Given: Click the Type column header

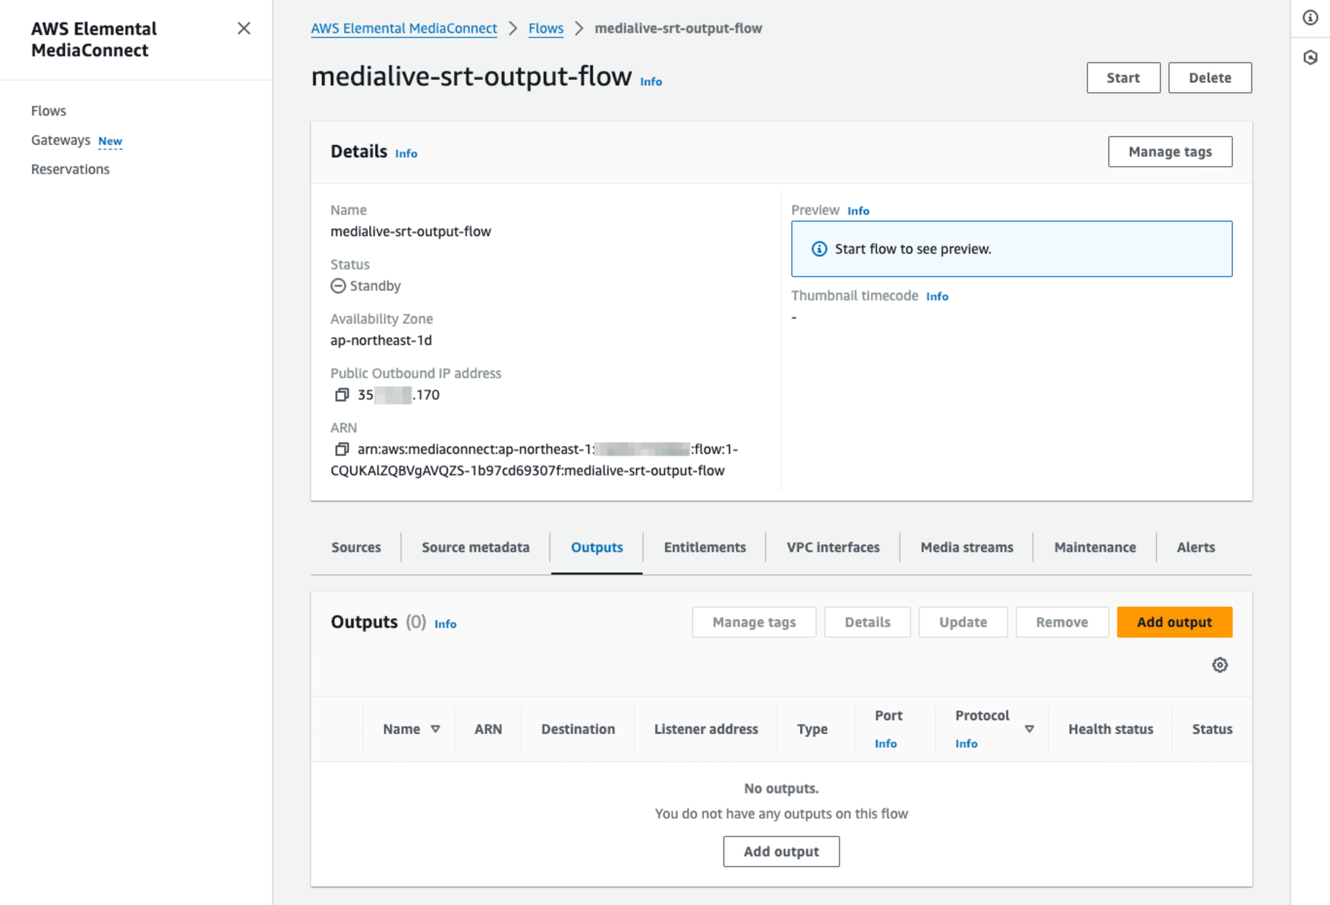Looking at the screenshot, I should coord(812,729).
